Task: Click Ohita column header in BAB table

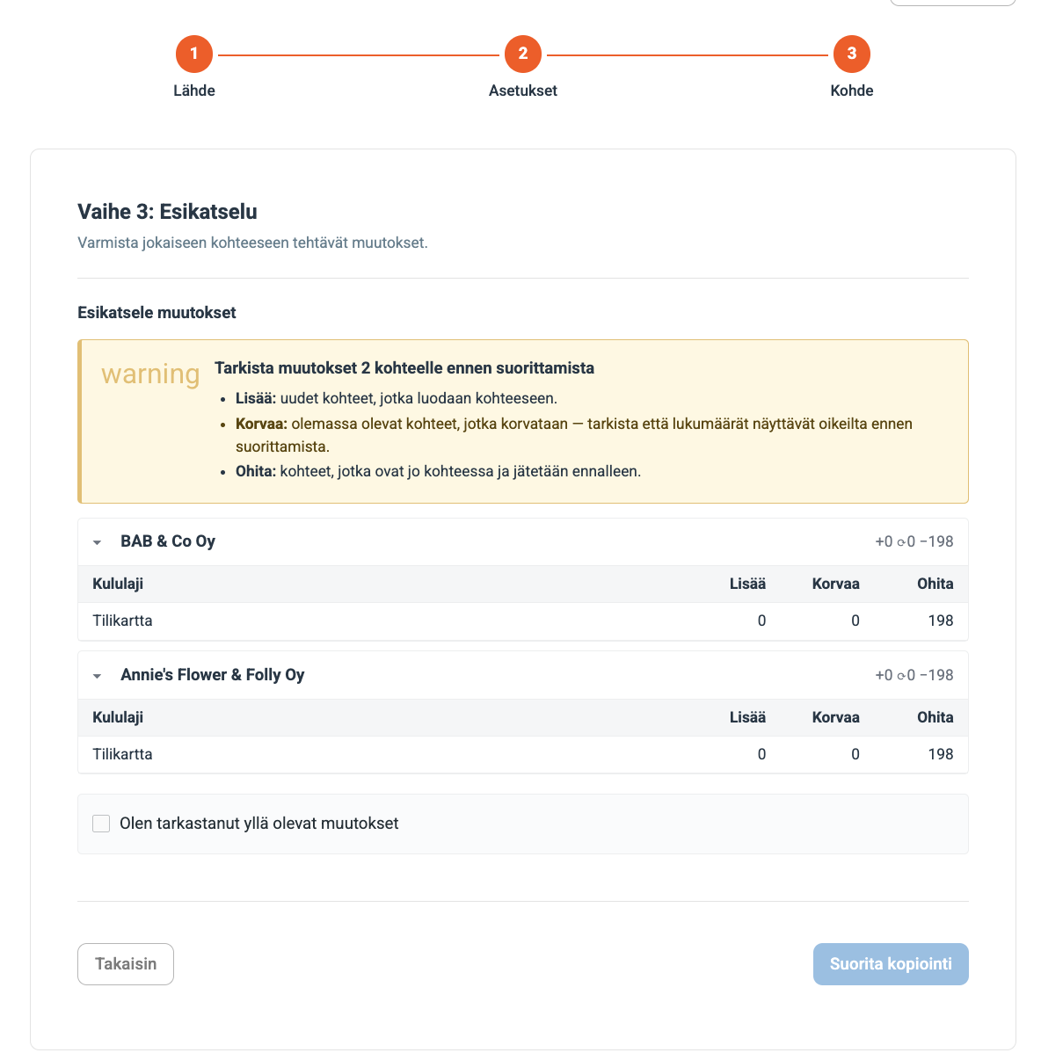Action: pos(935,584)
